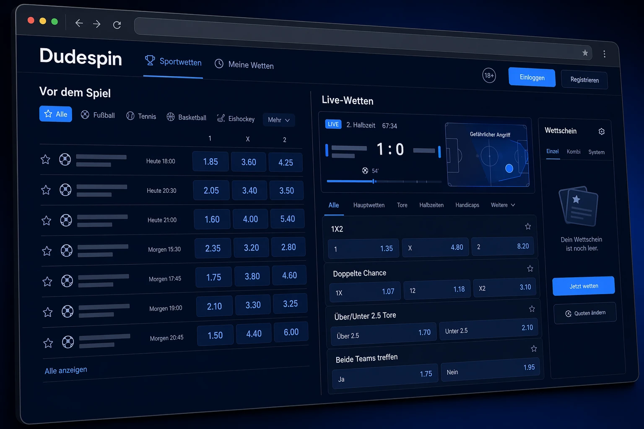Filter pre-match games by Basketball

[x=187, y=117]
